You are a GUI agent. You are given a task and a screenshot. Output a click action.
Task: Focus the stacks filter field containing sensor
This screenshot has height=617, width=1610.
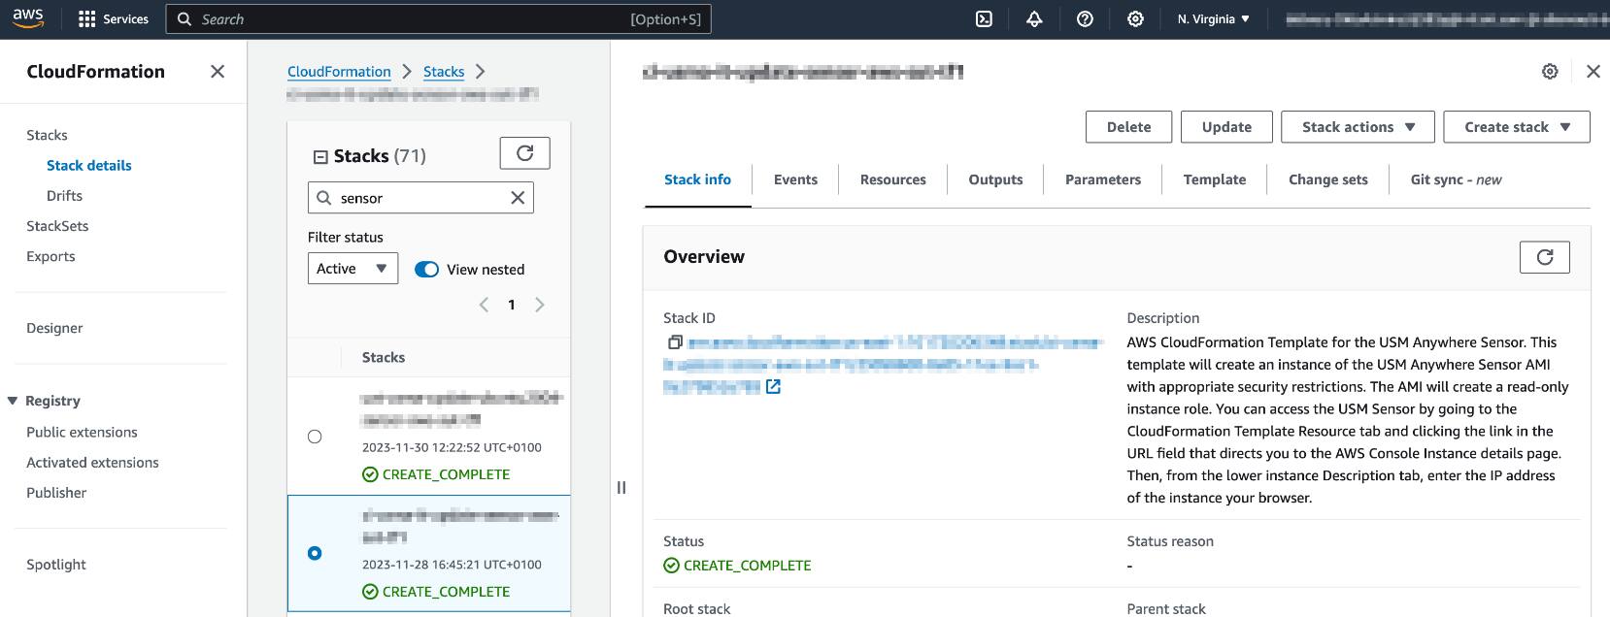coord(420,198)
